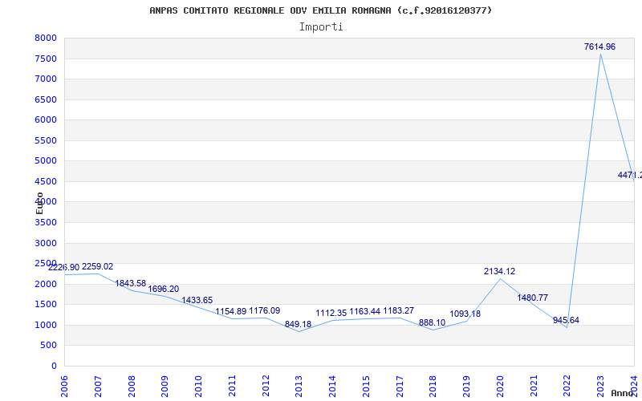
Task: Click the x-axis year 2014
Action: click(332, 387)
